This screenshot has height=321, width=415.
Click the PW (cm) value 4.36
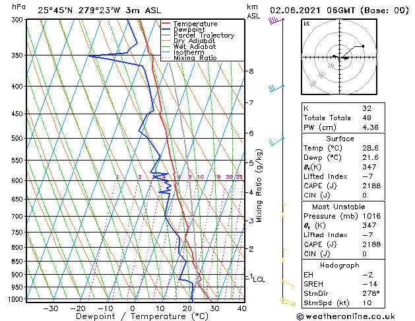click(370, 127)
